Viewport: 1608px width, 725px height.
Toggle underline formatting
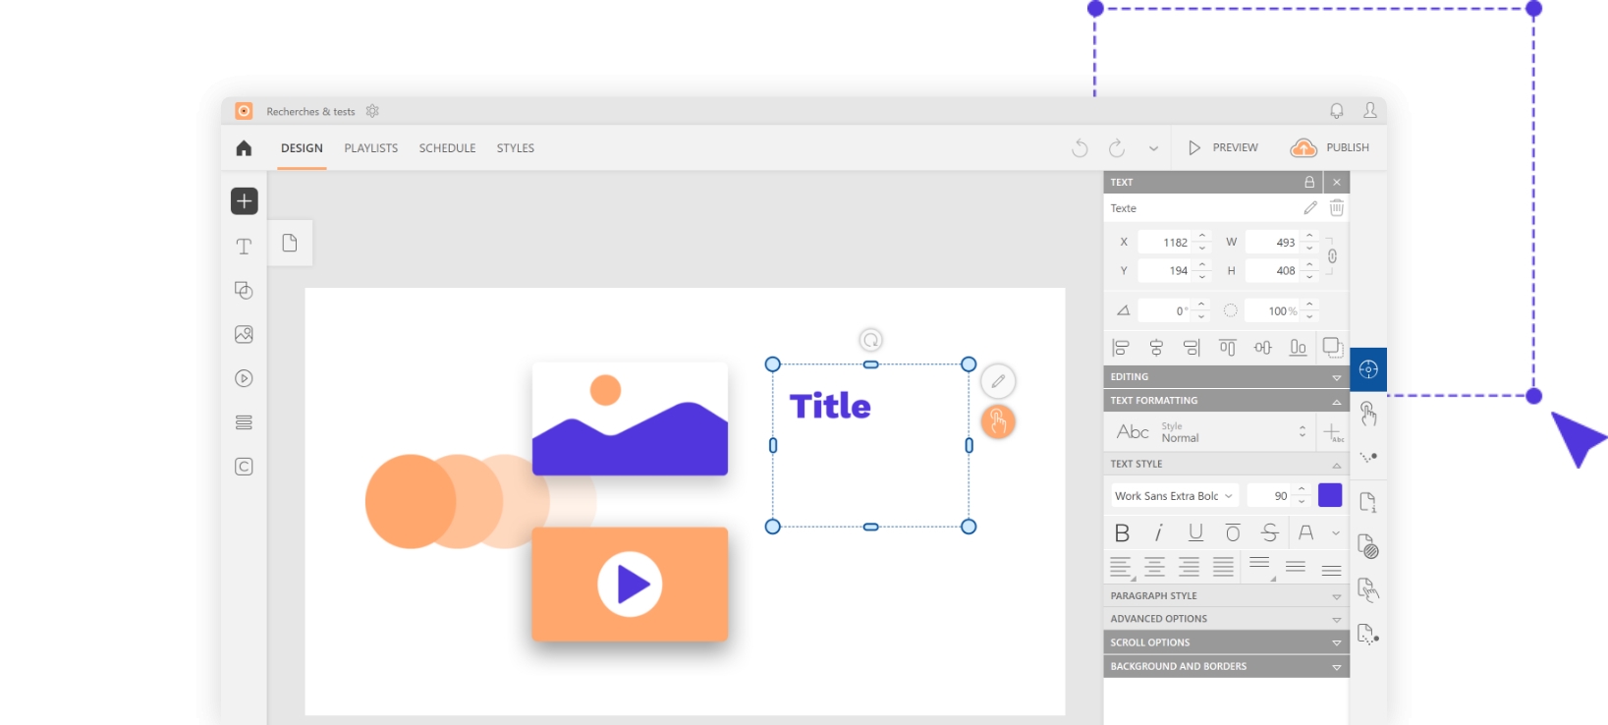click(x=1195, y=532)
